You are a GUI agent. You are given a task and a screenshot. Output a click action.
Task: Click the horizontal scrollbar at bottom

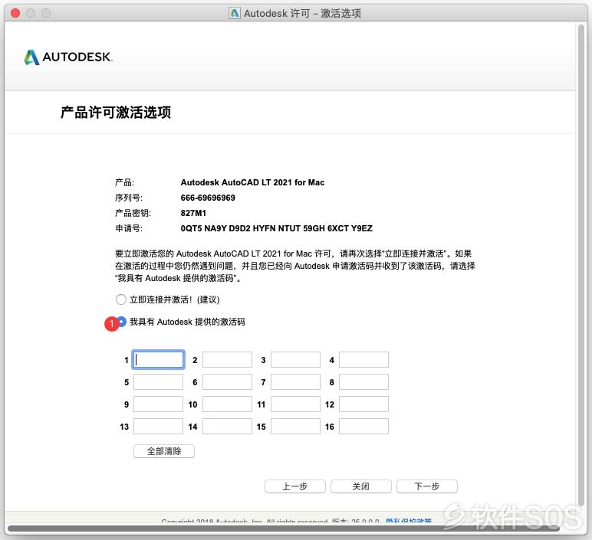pyautogui.click(x=283, y=529)
